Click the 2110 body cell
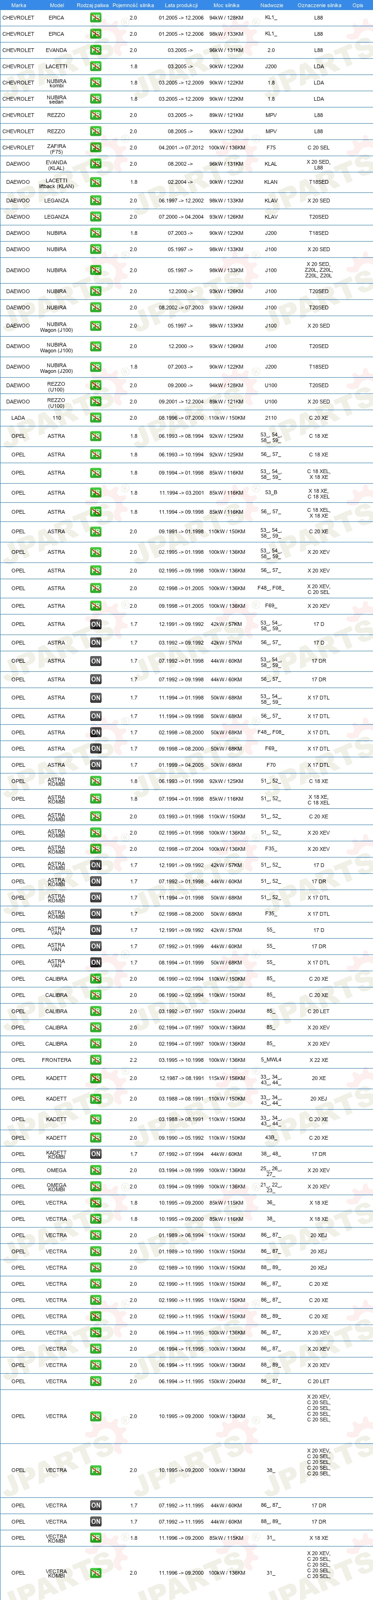 pyautogui.click(x=271, y=418)
